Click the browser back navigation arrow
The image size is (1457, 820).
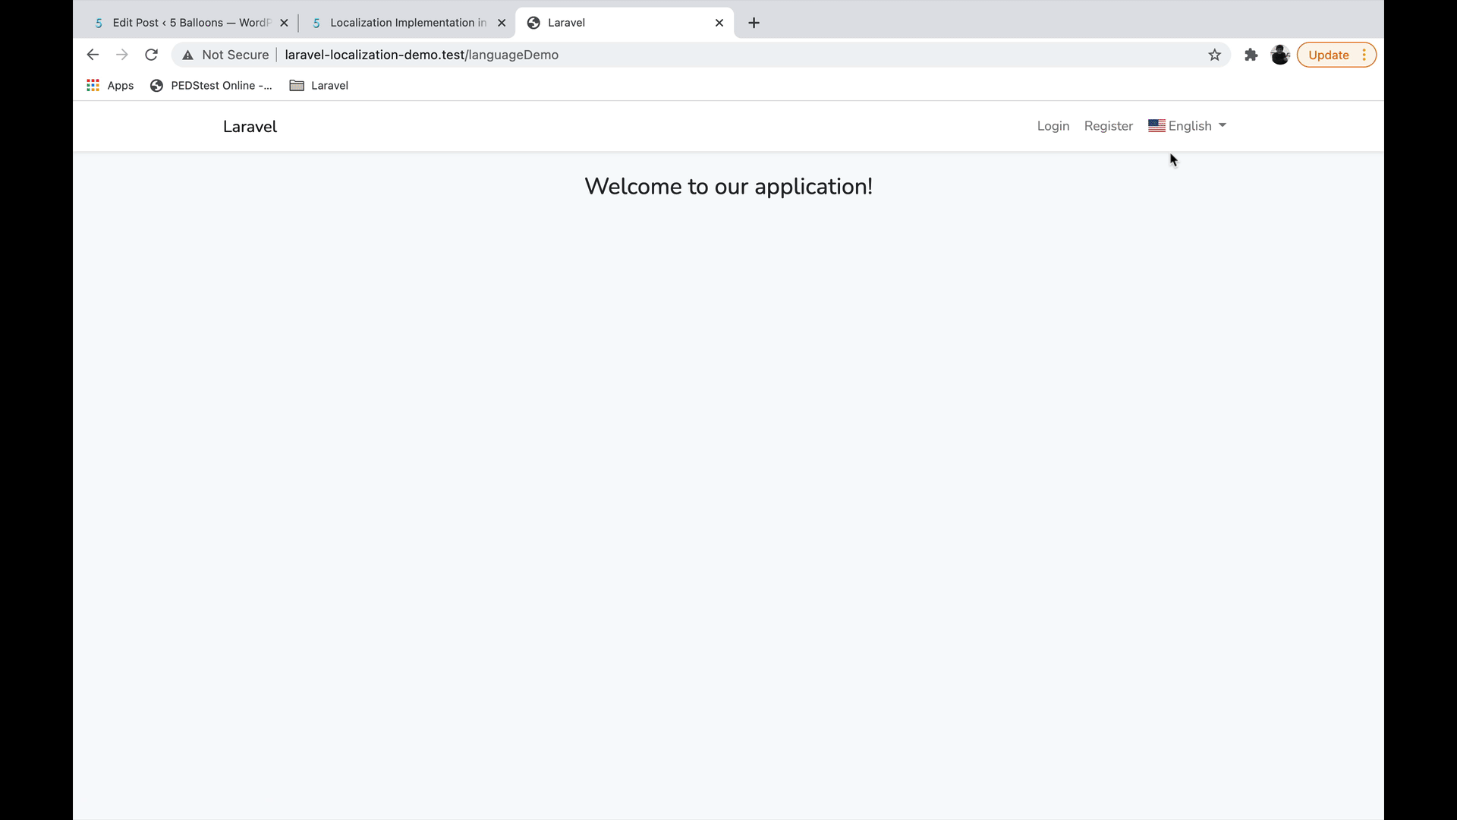point(93,55)
